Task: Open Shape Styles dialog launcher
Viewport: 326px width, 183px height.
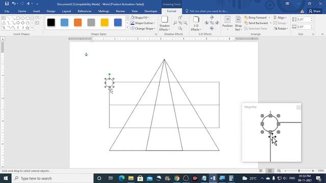Action: 156,34
